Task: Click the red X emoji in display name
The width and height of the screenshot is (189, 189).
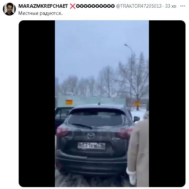Action: tap(73, 6)
